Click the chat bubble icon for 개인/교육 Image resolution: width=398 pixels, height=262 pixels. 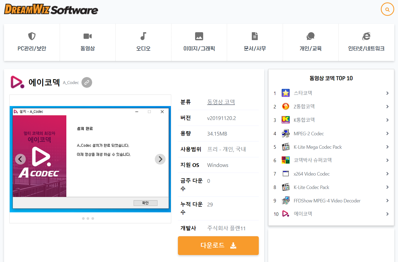click(310, 36)
